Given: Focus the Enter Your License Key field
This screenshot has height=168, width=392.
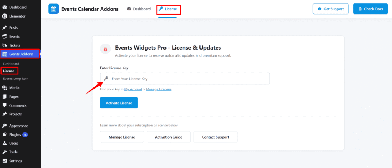Looking at the screenshot, I should [x=185, y=79].
